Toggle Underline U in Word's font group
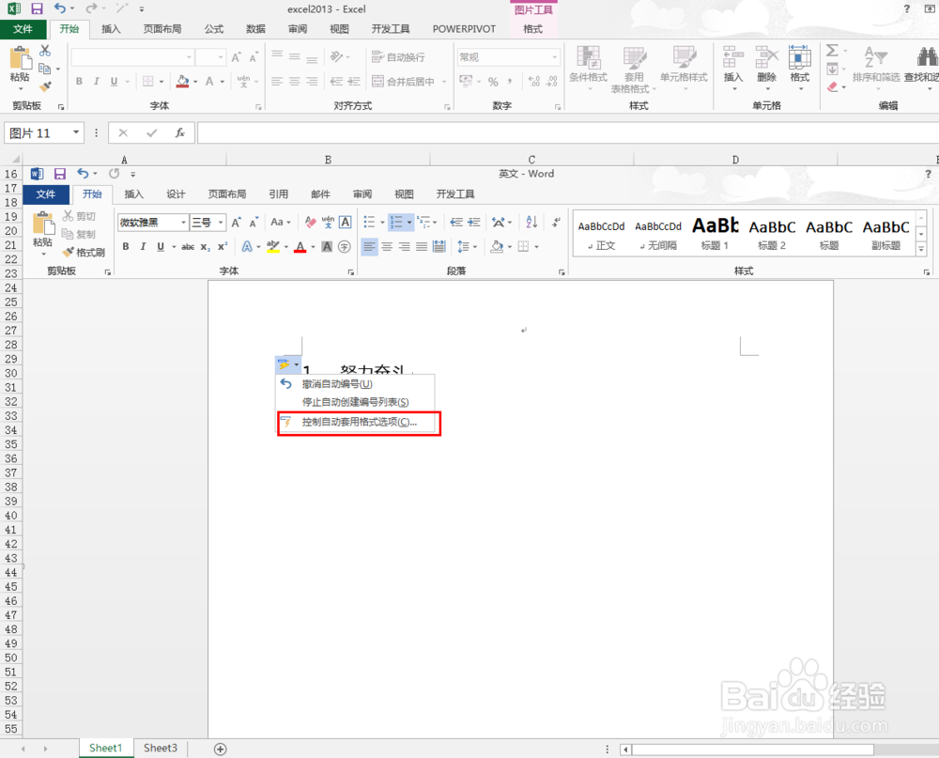Viewport: 939px width, 758px height. click(x=161, y=246)
